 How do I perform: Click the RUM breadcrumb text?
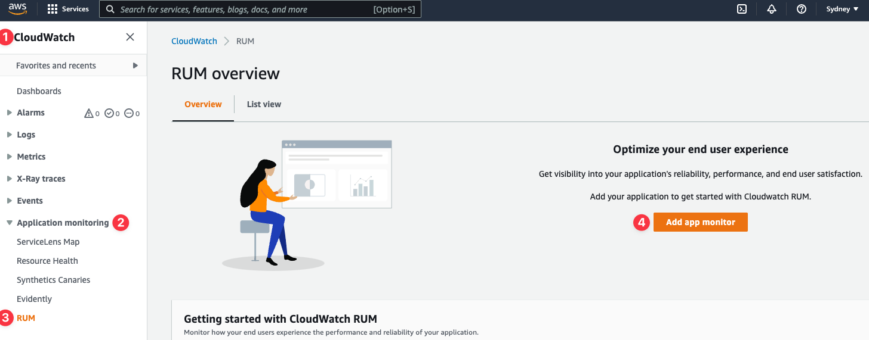point(245,41)
